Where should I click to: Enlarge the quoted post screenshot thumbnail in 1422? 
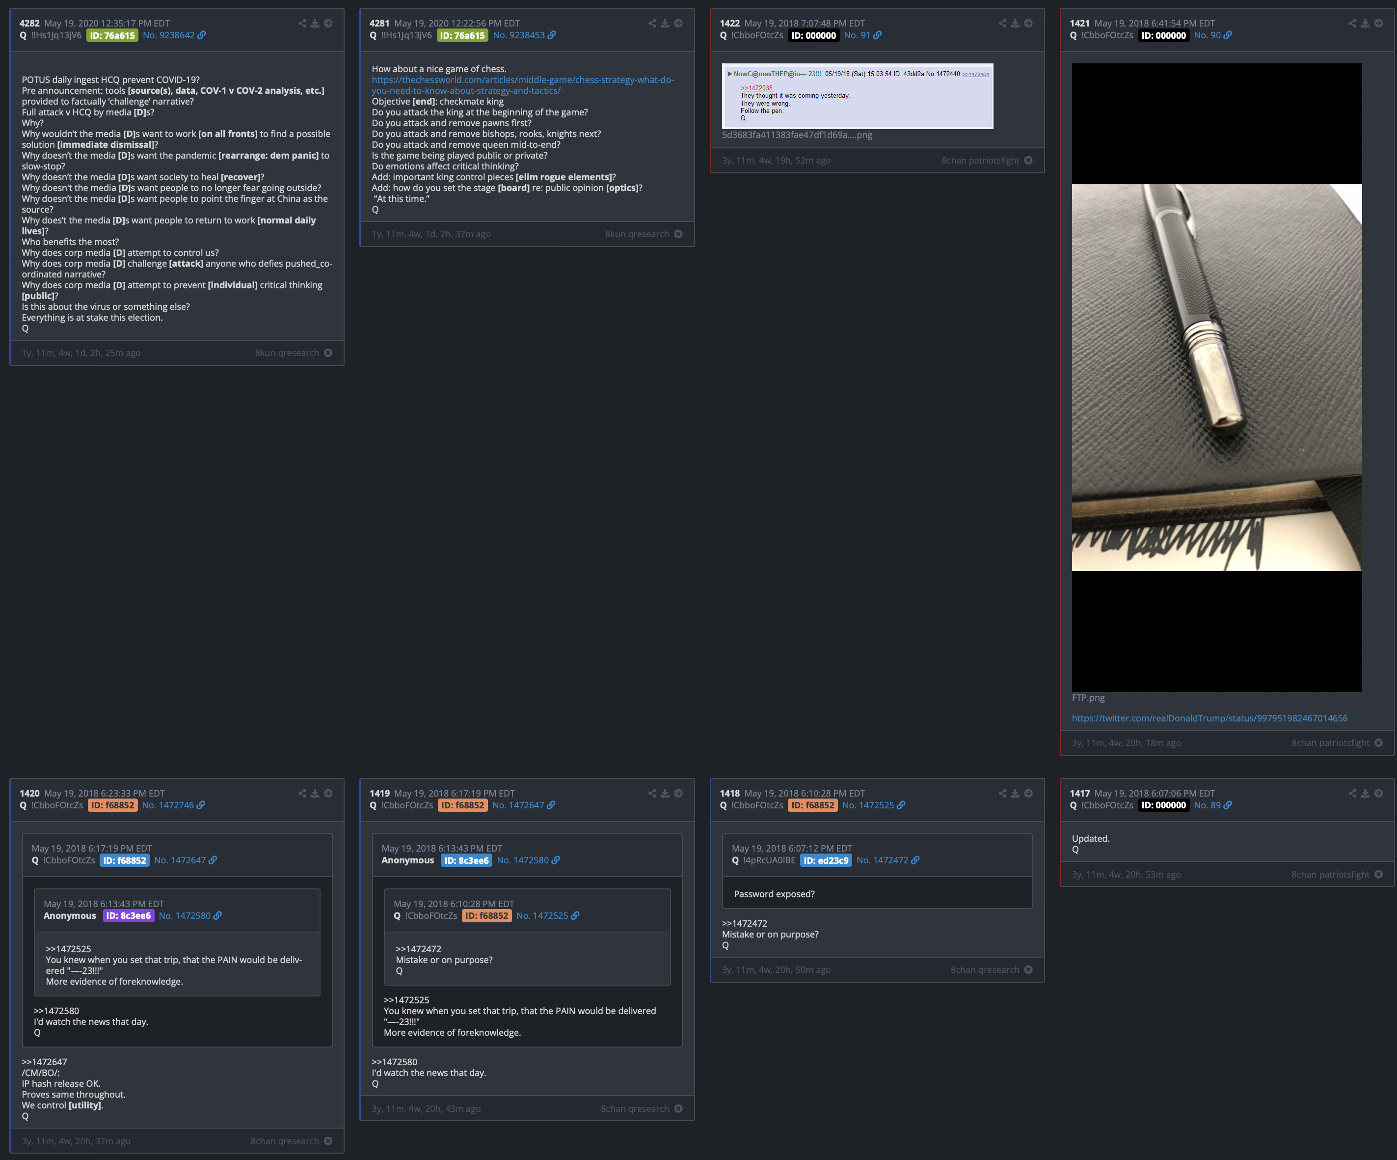point(858,96)
